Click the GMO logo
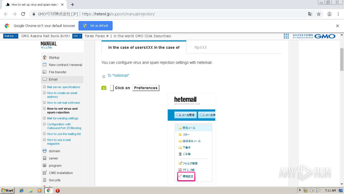 (x=325, y=36)
